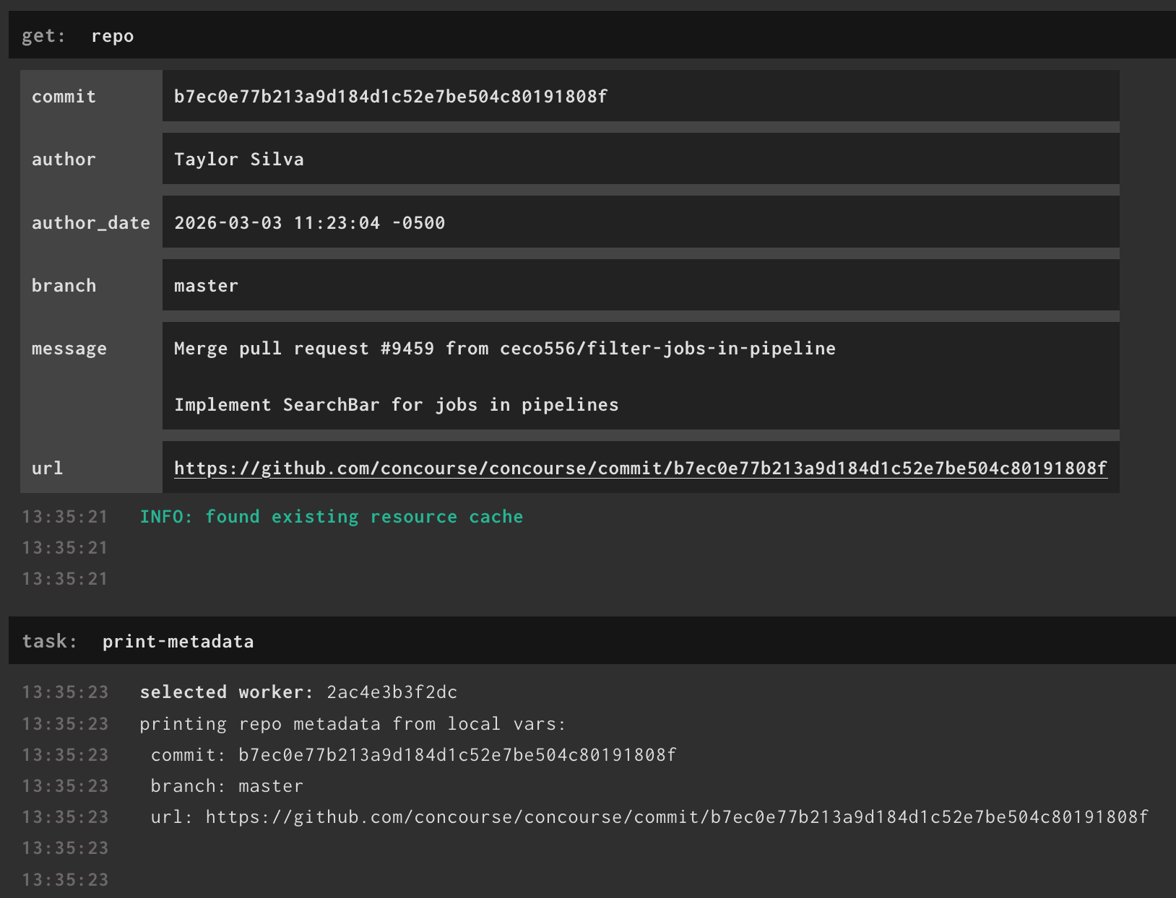Click timestamp beside the "commit:" log line
This screenshot has height=898, width=1176.
[x=65, y=755]
